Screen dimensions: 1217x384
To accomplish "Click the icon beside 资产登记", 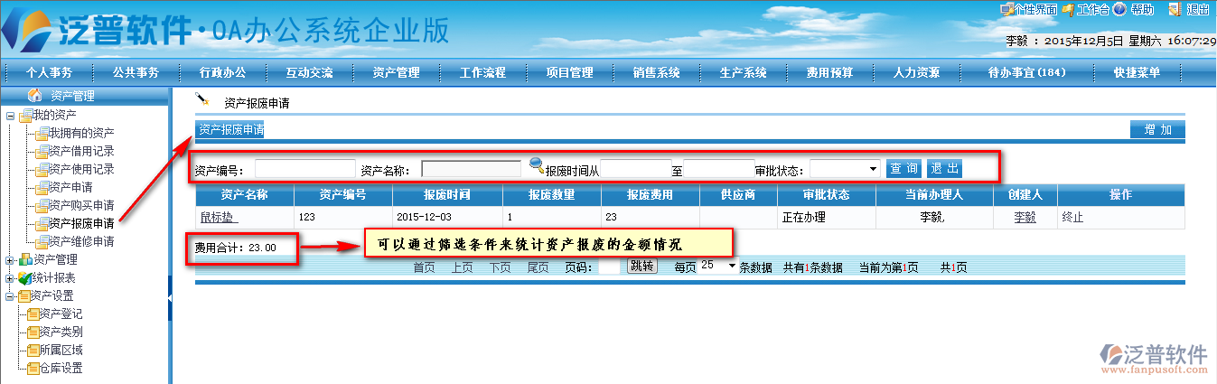I will [33, 314].
